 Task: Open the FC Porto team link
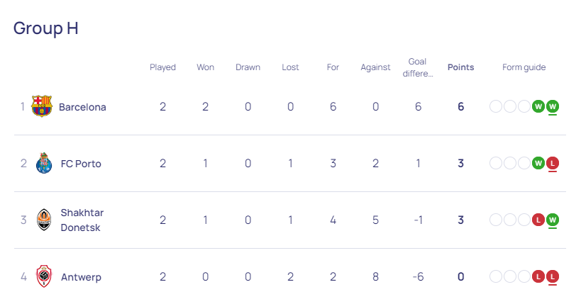coord(81,164)
